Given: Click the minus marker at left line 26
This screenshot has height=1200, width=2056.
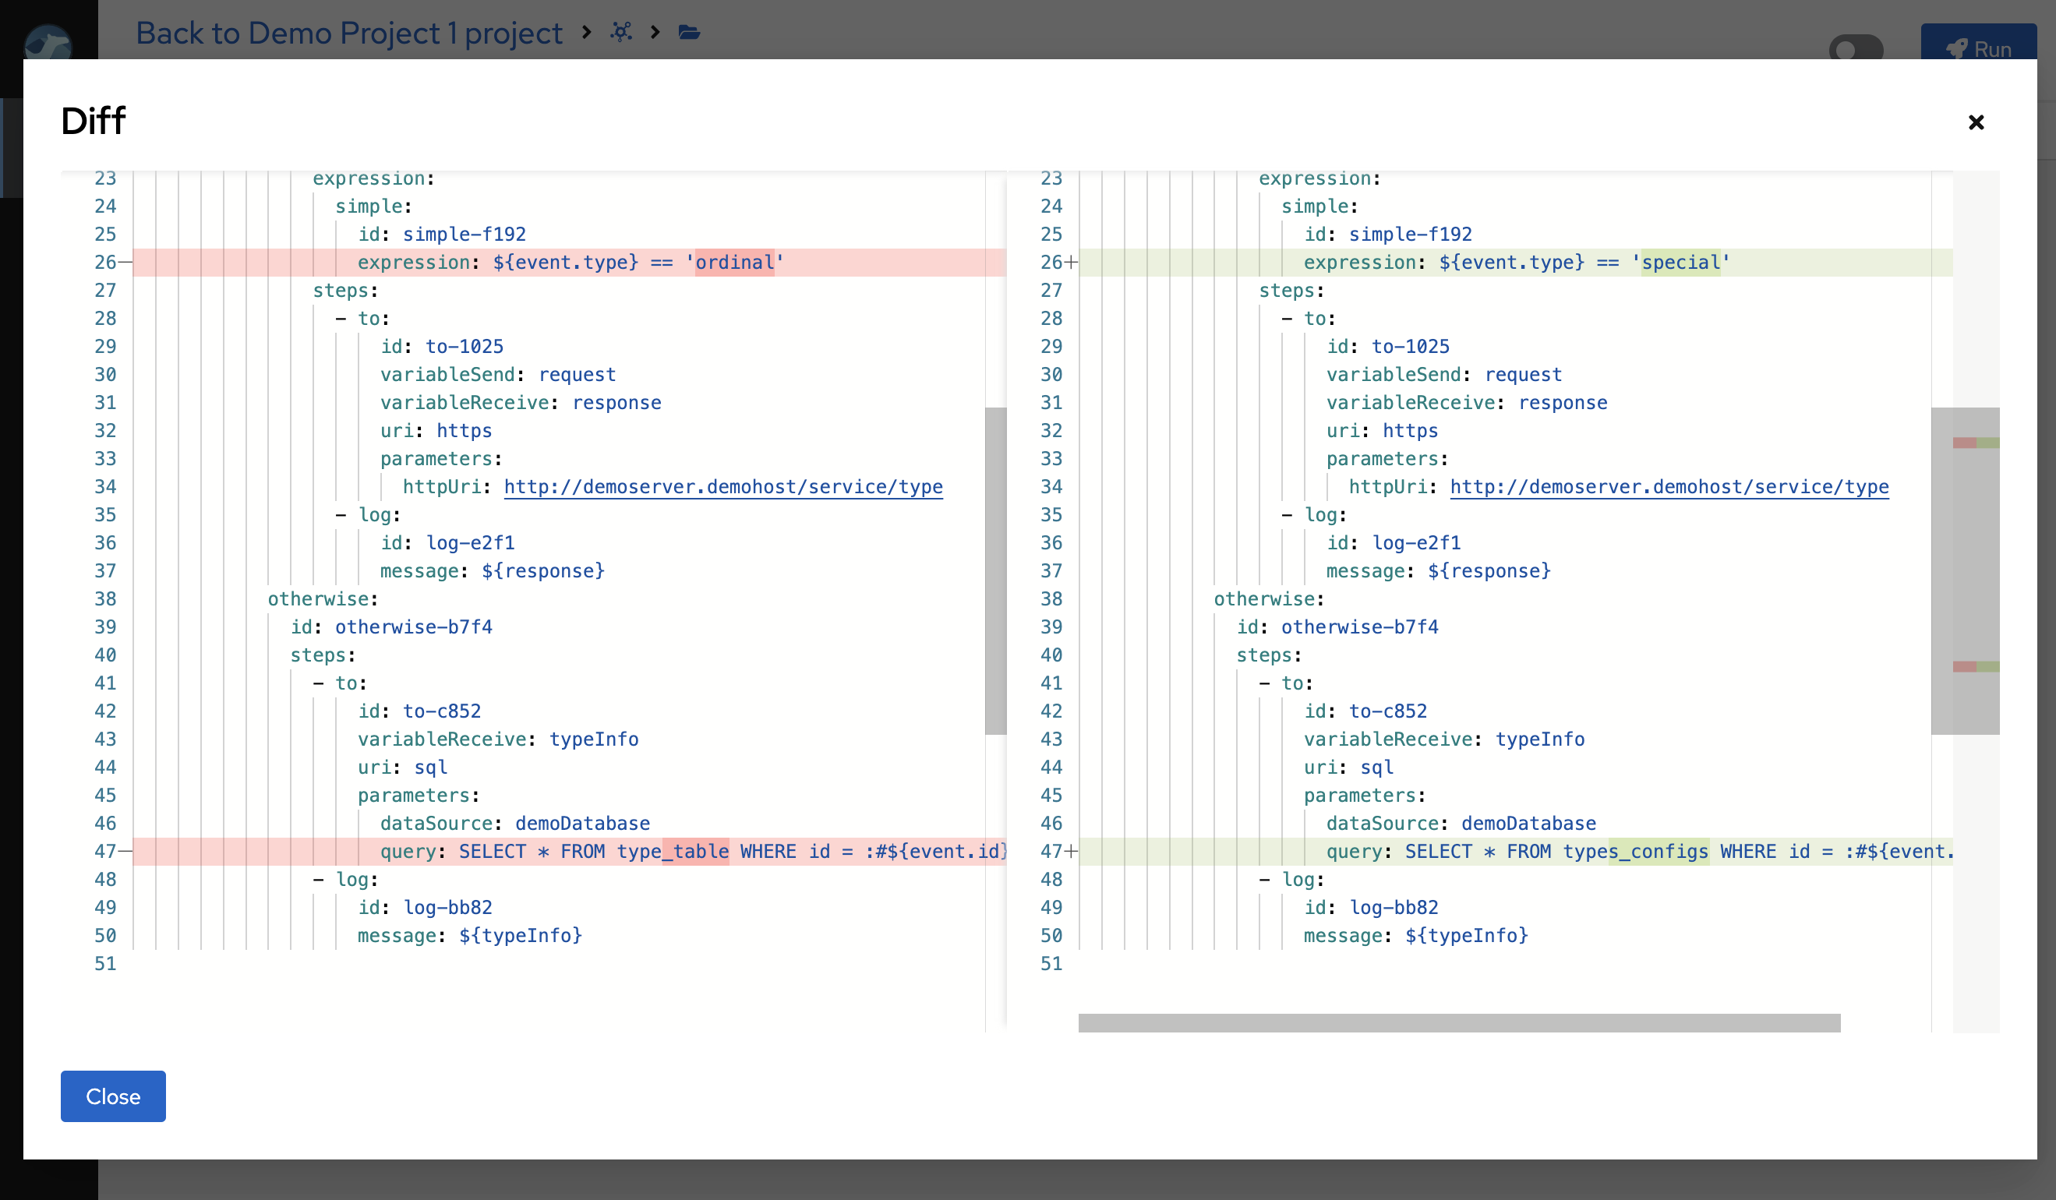Looking at the screenshot, I should tap(125, 262).
